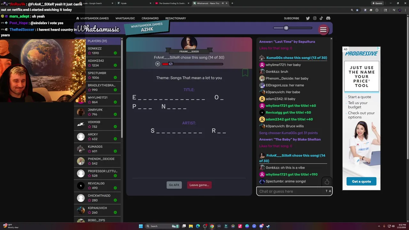Click JINRYU9K's avatar in players list
The height and width of the screenshot is (230, 409).
pyautogui.click(x=81, y=112)
